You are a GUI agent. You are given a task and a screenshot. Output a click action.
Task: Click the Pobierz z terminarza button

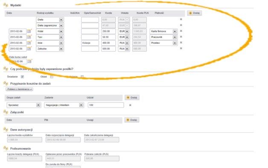(19, 89)
